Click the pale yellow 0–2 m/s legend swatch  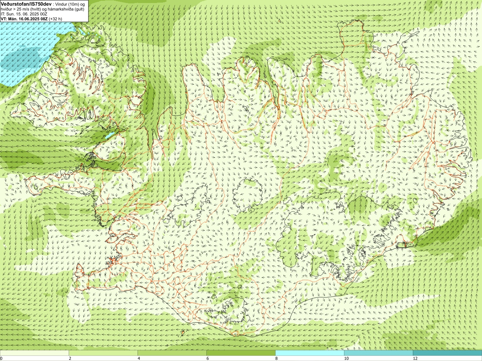point(34,353)
